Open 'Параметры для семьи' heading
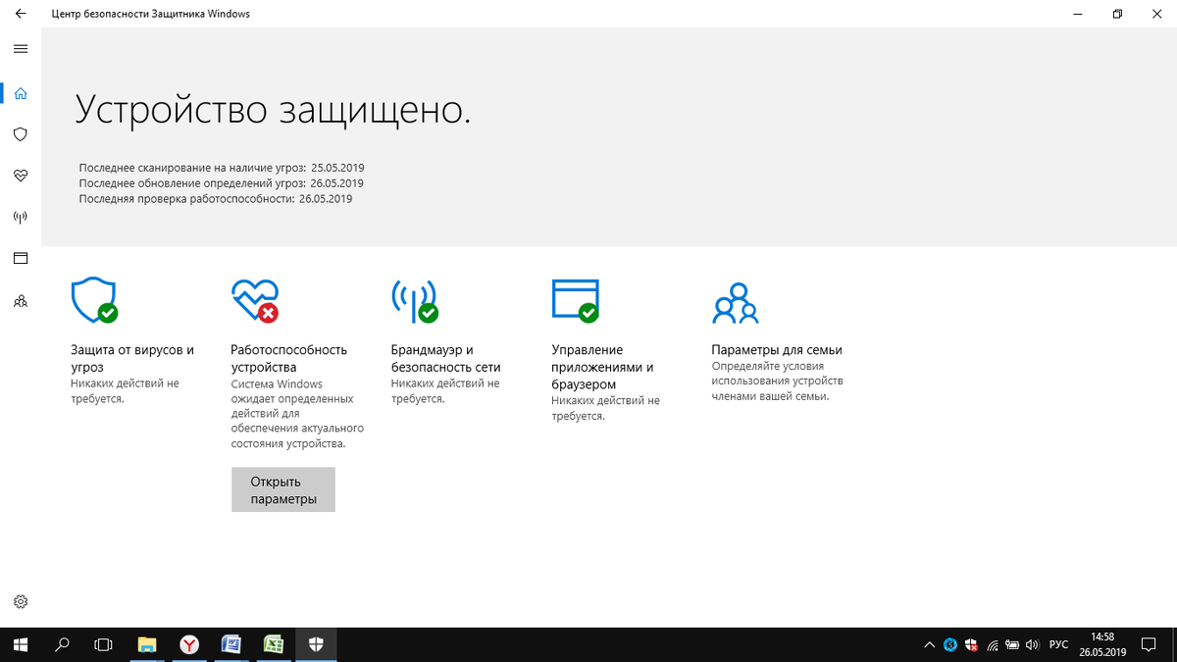Screen dimensions: 1177x662 (x=777, y=350)
